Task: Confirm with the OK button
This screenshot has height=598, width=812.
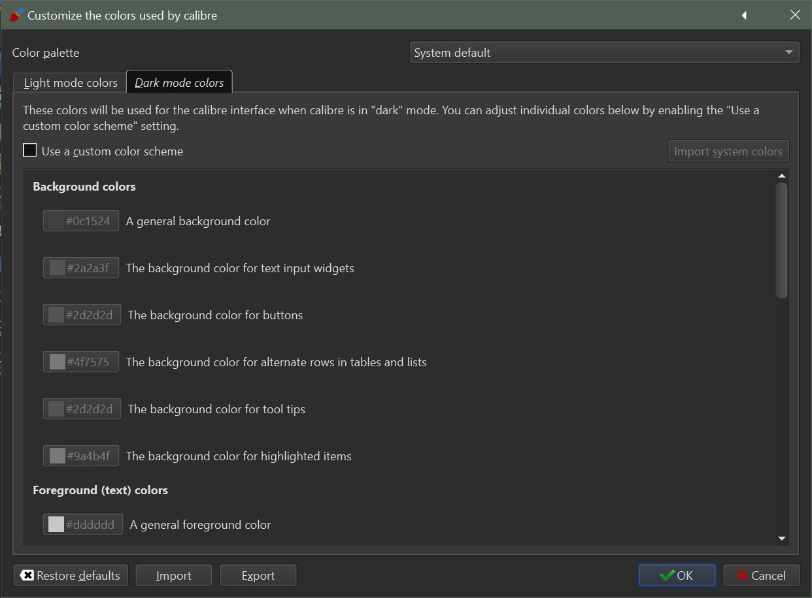Action: pos(677,575)
